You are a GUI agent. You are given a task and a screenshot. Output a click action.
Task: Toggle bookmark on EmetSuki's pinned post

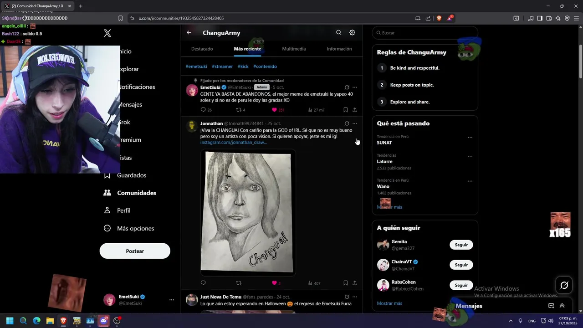tap(346, 110)
